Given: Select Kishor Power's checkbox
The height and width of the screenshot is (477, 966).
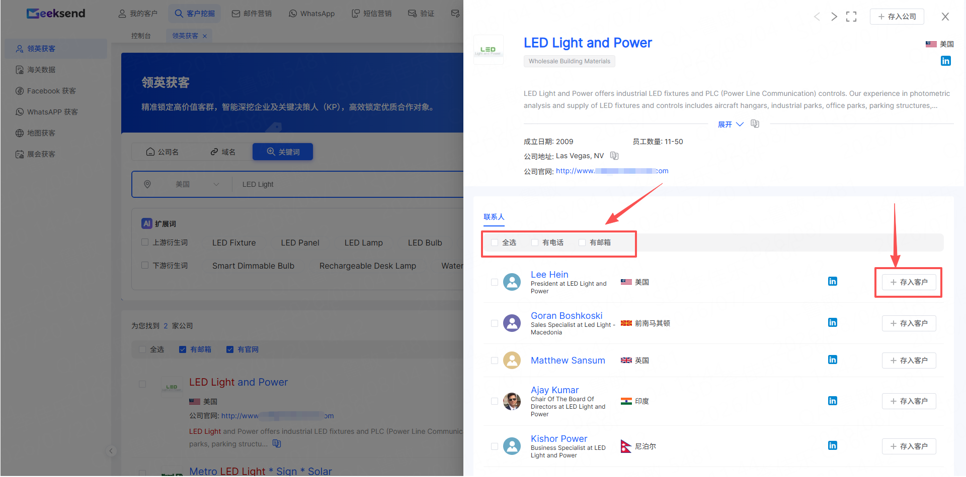Looking at the screenshot, I should pyautogui.click(x=495, y=446).
